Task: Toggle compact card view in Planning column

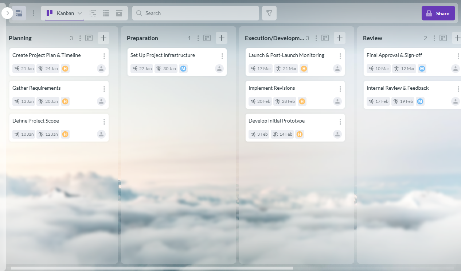Action: tap(89, 38)
